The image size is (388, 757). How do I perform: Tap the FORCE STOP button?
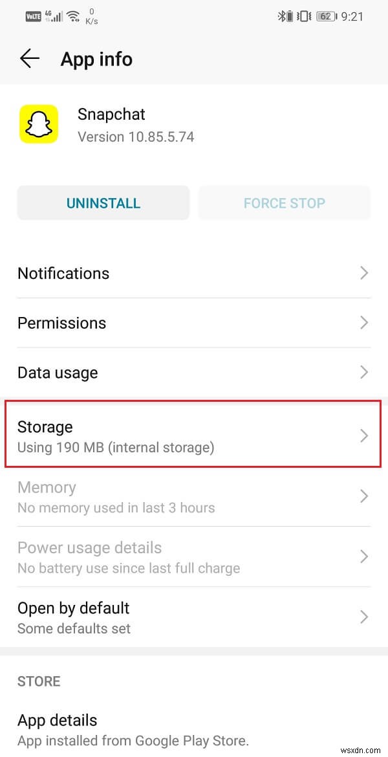[x=285, y=203]
